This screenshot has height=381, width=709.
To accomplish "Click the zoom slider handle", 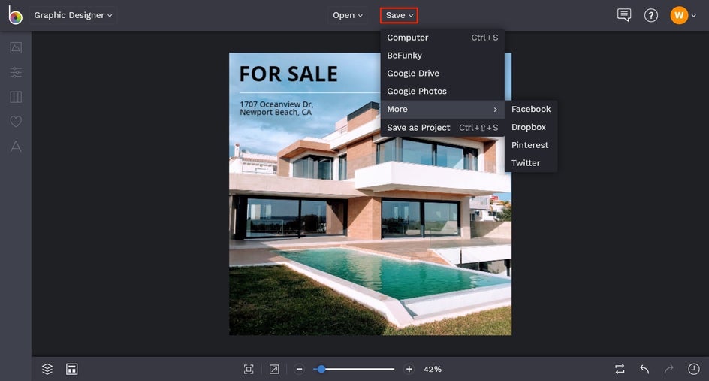I will 321,369.
